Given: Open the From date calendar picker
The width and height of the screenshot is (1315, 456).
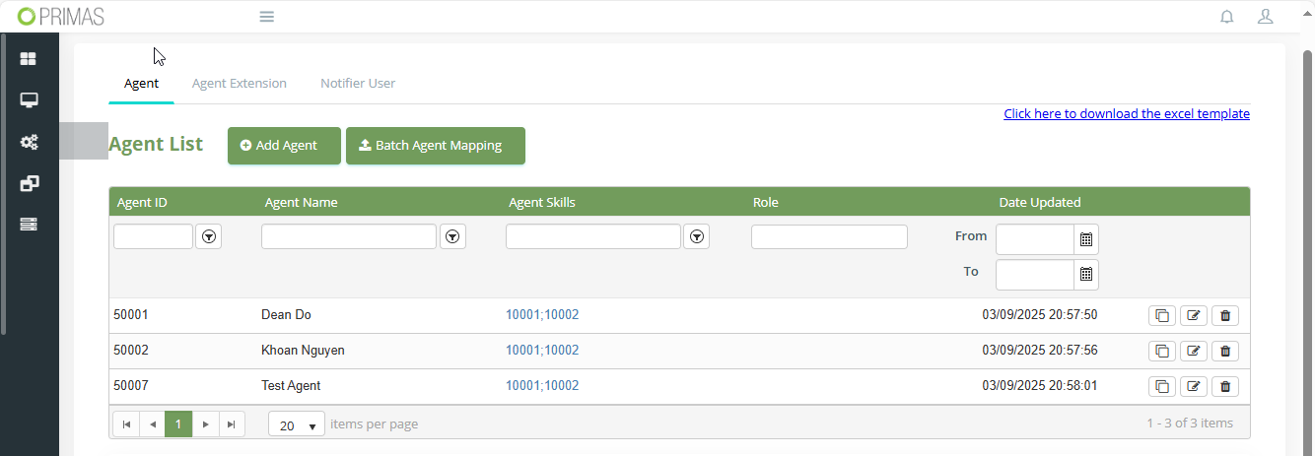Looking at the screenshot, I should pos(1086,239).
